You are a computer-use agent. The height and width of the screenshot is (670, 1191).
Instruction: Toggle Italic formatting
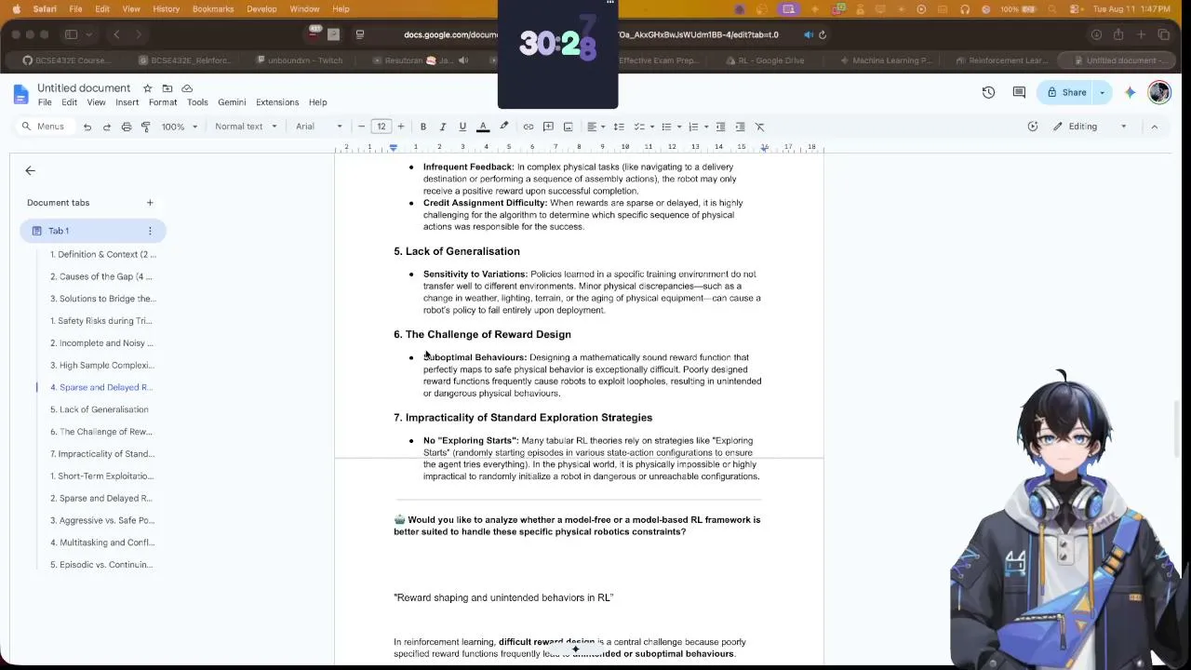pos(443,127)
